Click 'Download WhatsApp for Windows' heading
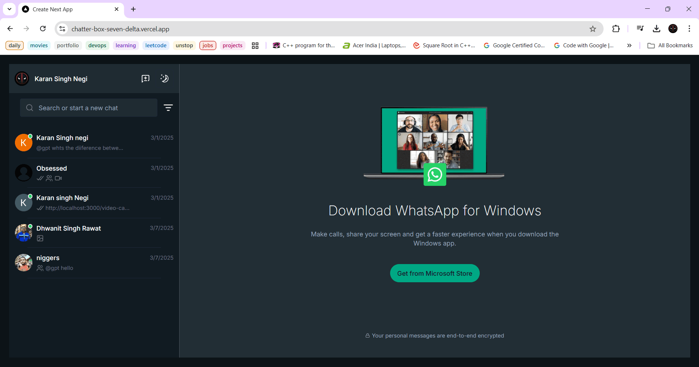 pos(435,211)
